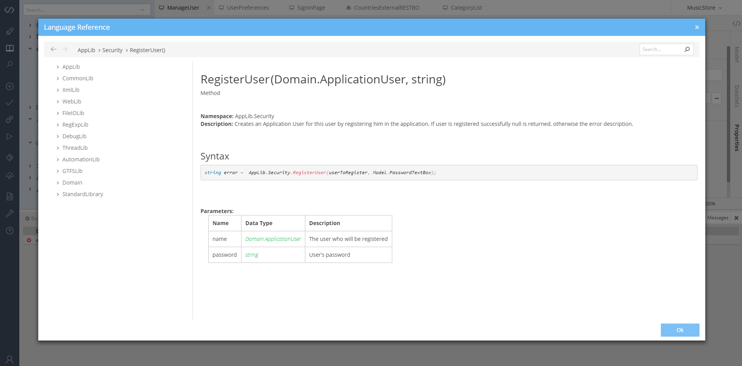Open the rocket icon in left sidebar
The height and width of the screenshot is (366, 742).
tap(10, 31)
